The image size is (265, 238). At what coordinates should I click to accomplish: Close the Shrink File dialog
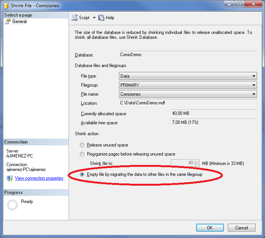(253, 4)
